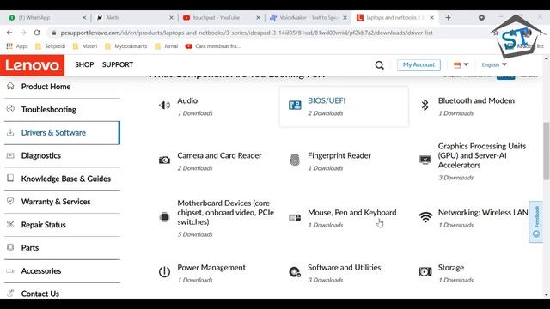Click the Parts sidebar icon
This screenshot has height=309, width=550.
[x=10, y=247]
